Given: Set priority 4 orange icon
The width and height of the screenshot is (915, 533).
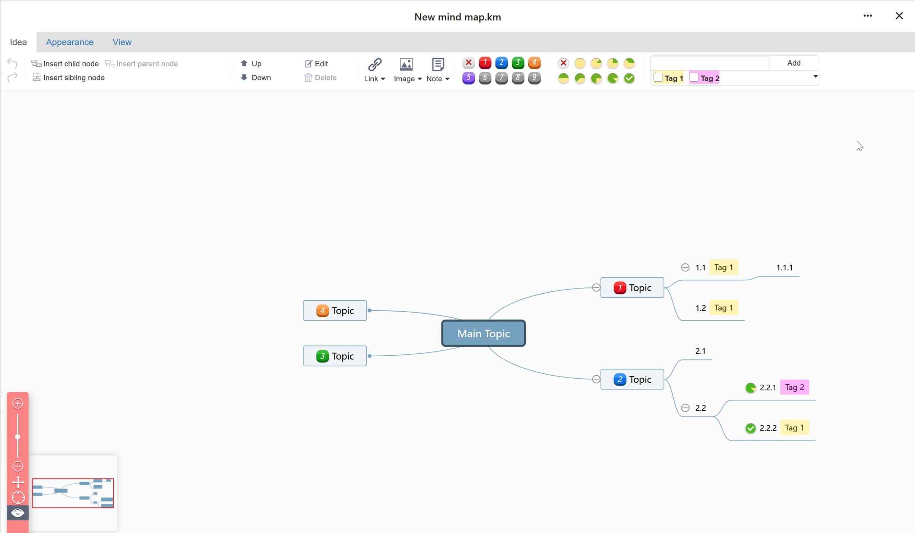Looking at the screenshot, I should coord(534,63).
